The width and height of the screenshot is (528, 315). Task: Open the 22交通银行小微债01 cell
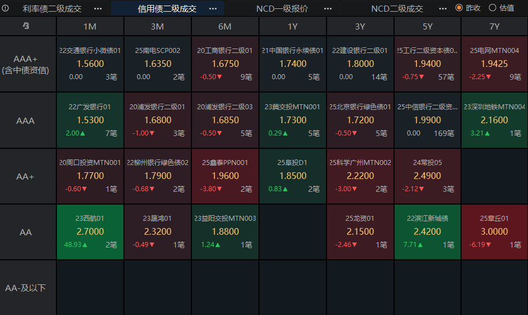tap(90, 64)
